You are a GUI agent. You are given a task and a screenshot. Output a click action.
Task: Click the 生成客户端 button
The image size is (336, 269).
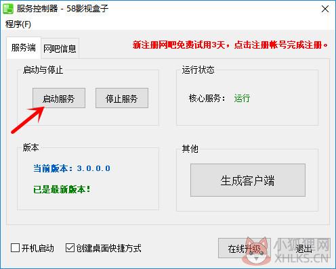pos(248,180)
